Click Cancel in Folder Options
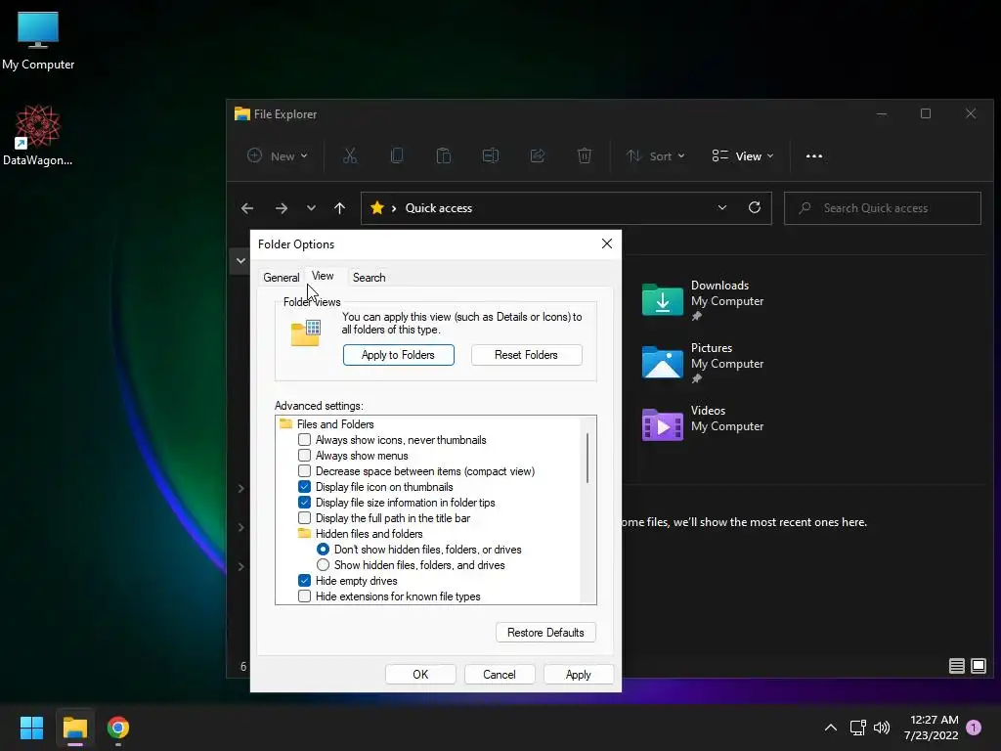1001x751 pixels. (500, 675)
